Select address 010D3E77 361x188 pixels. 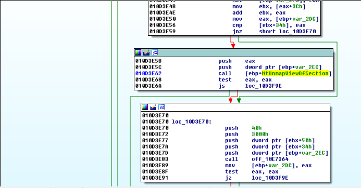click(x=155, y=140)
